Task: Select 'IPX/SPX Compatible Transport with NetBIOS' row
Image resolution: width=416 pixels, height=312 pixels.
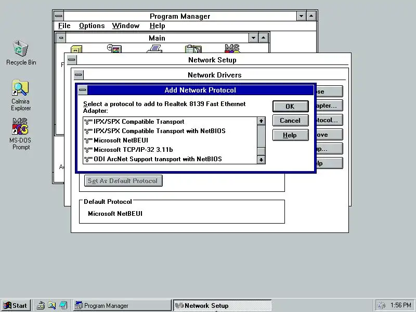Action: click(x=170, y=131)
